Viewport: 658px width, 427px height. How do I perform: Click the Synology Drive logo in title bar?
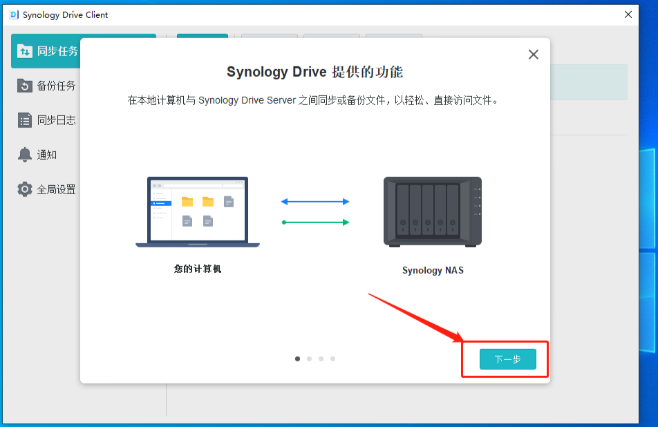14,15
